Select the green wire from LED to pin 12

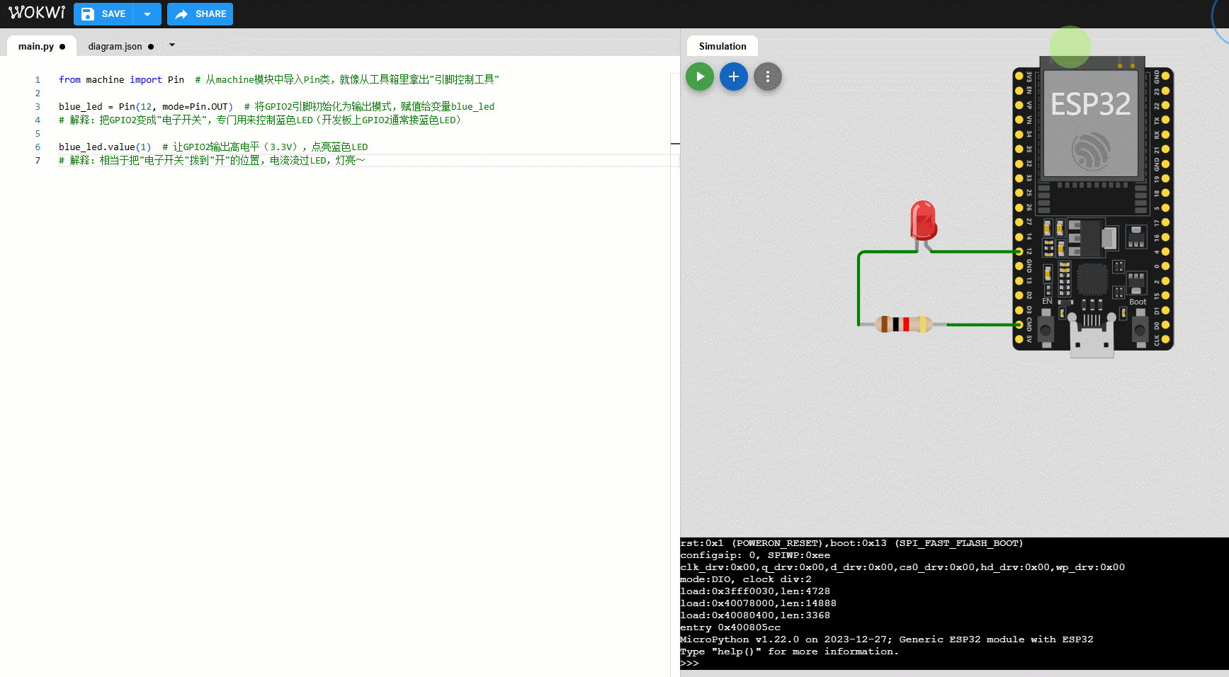974,251
